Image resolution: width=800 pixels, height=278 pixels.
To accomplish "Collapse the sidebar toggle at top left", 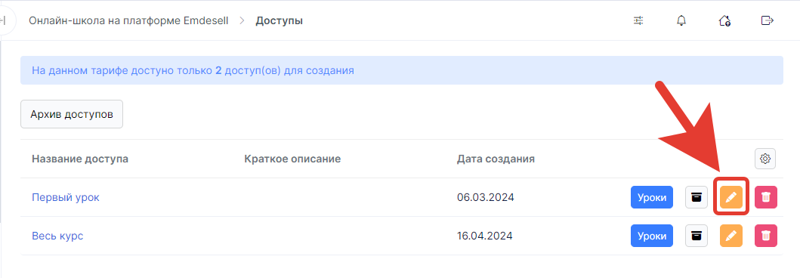I will [4, 20].
